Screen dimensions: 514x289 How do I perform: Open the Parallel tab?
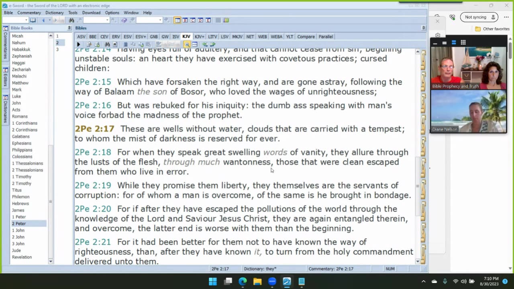(x=326, y=37)
